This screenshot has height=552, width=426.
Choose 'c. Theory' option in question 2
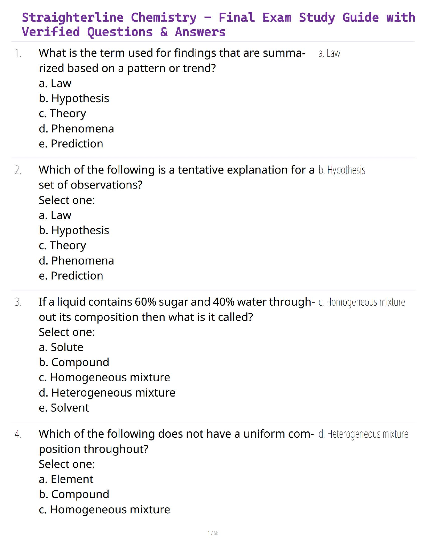coord(62,245)
